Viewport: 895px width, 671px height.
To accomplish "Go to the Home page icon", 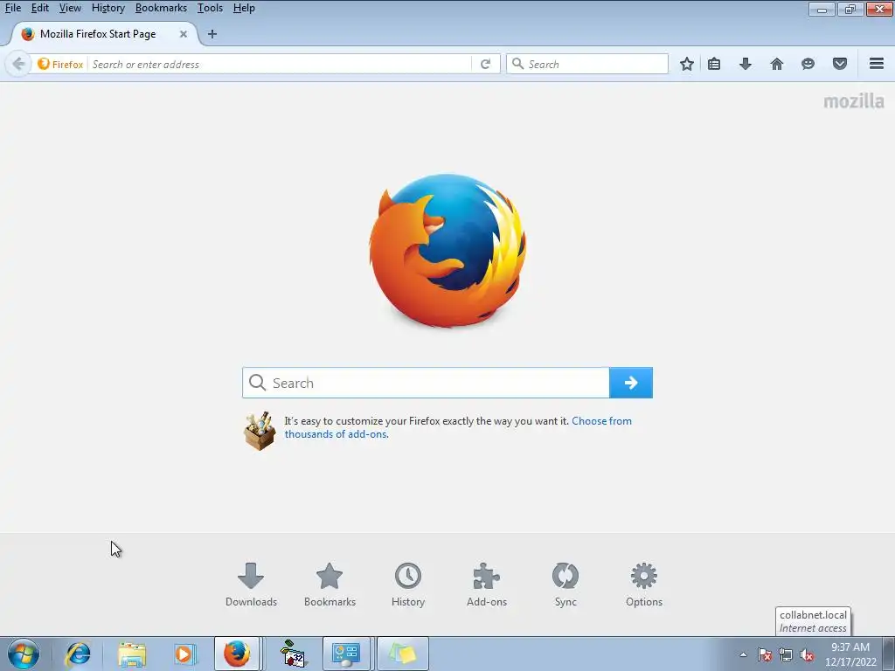I will (776, 64).
